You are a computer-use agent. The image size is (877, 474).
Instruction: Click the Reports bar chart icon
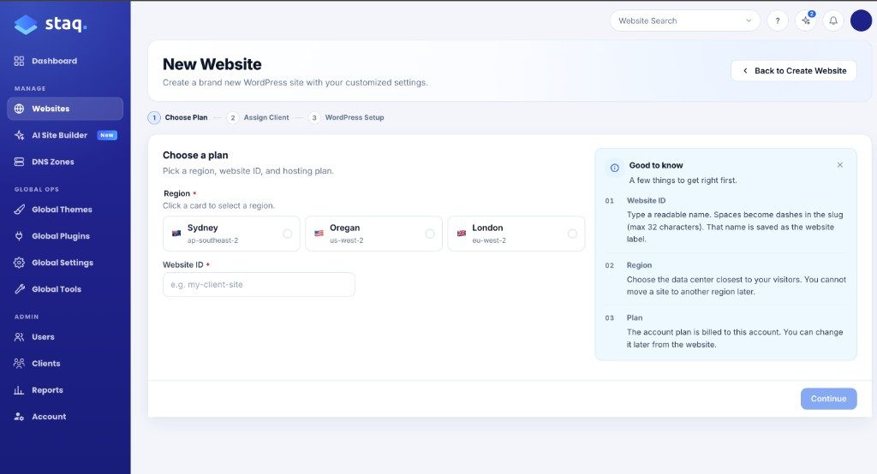(x=19, y=390)
